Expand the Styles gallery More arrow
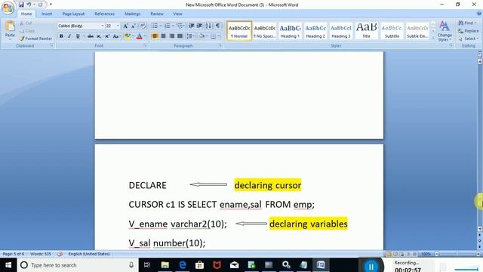Viewport: 483px width, 272px height. [x=433, y=38]
